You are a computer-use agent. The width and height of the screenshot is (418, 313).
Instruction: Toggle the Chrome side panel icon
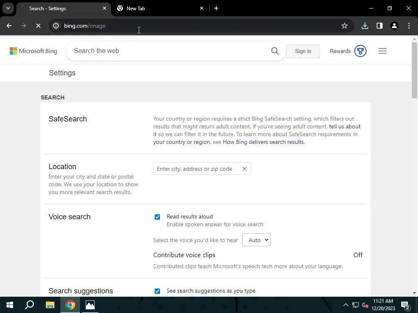tap(379, 26)
